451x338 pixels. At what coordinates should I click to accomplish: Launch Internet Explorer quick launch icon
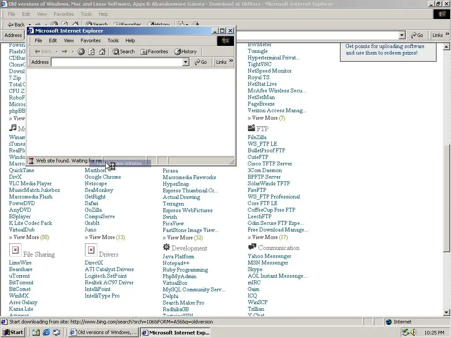pos(46,332)
